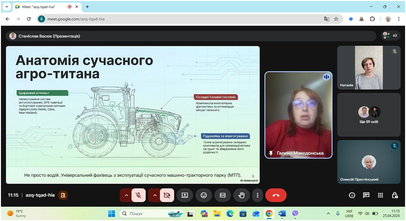
Task: Open the host controls lock icon
Action: pyautogui.click(x=394, y=195)
